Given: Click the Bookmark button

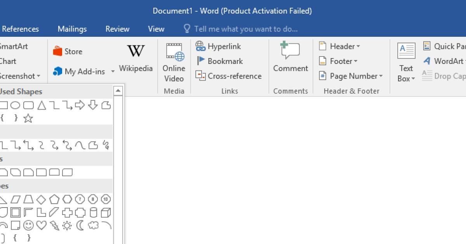Looking at the screenshot, I should [220, 61].
